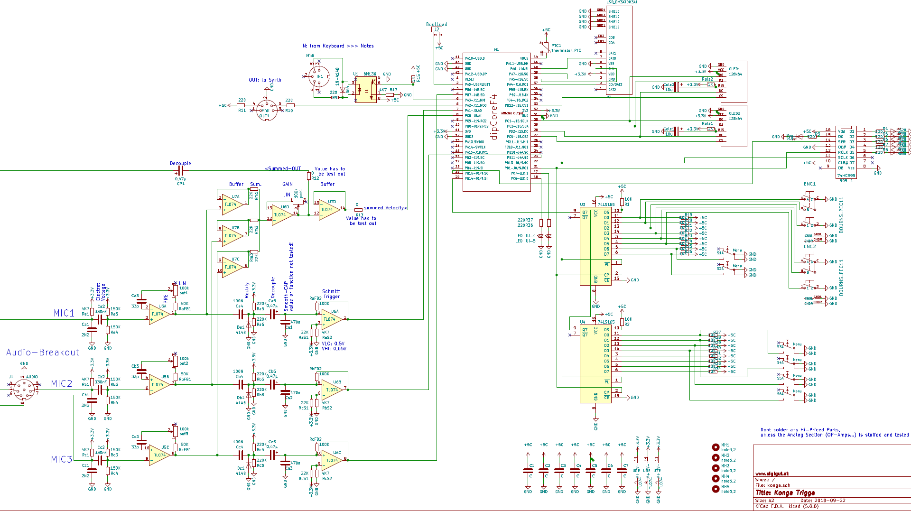Select the J1 AUDIO breakout connector
This screenshot has height=511, width=911.
click(x=24, y=390)
